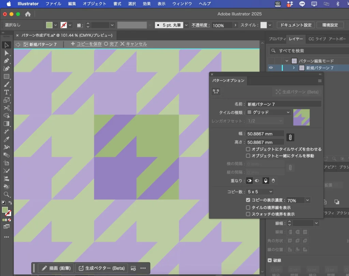Viewport: 349px width, 276px height.
Task: Select the Type tool
Action: [x=6, y=92]
